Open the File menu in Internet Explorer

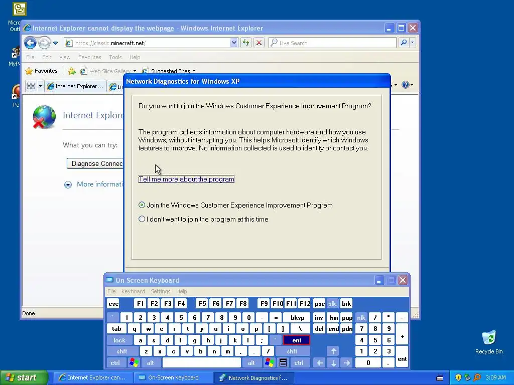[30, 57]
